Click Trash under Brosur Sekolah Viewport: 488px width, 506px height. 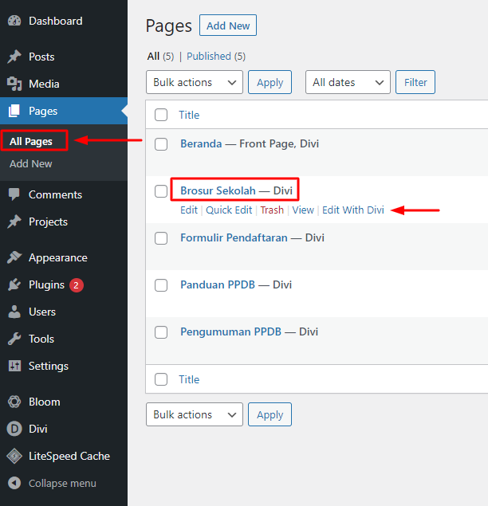coord(272,210)
